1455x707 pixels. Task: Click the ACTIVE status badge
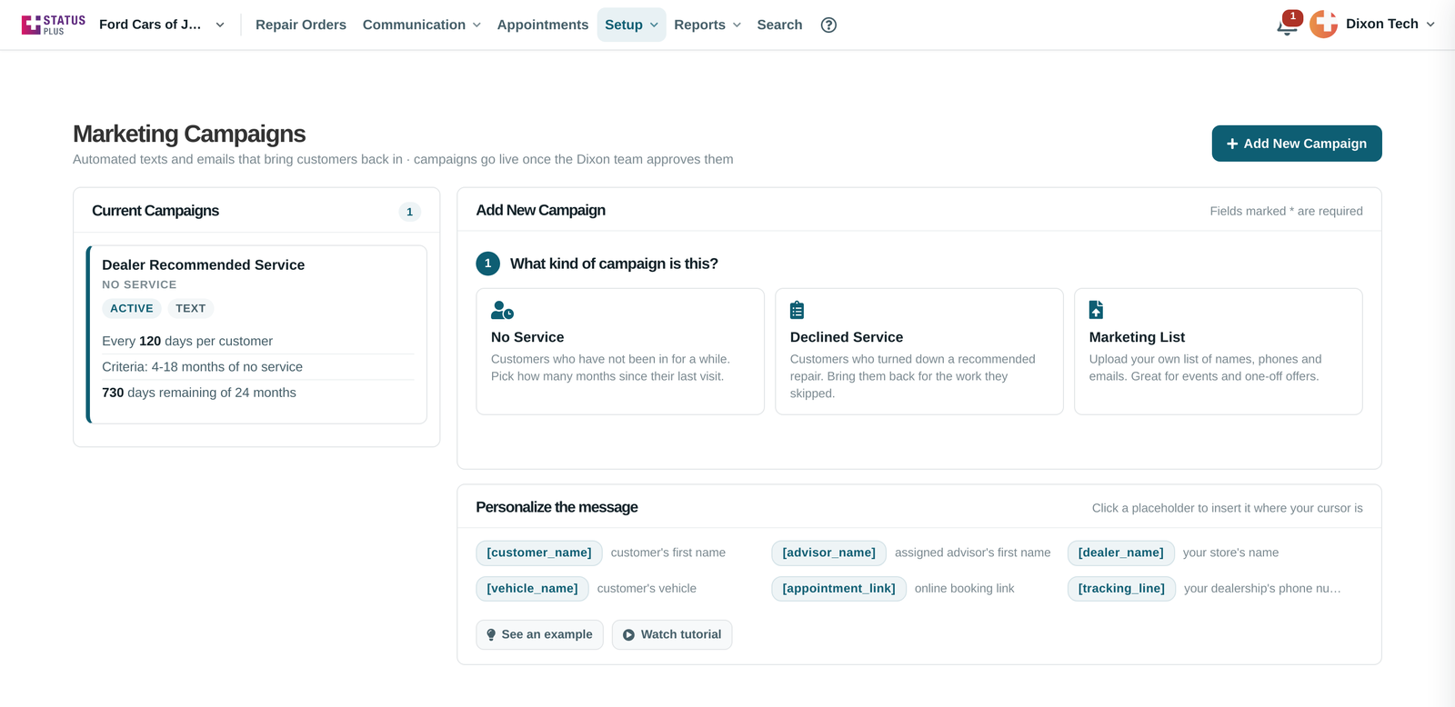click(132, 309)
